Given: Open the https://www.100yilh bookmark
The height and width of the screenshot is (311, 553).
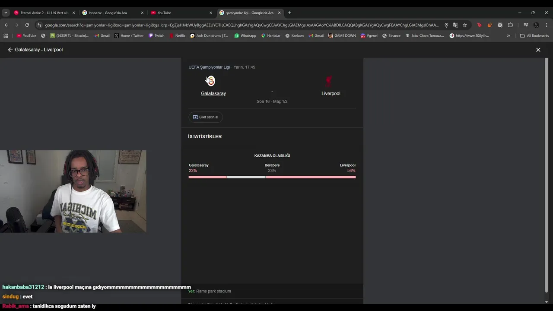Looking at the screenshot, I should [x=469, y=36].
